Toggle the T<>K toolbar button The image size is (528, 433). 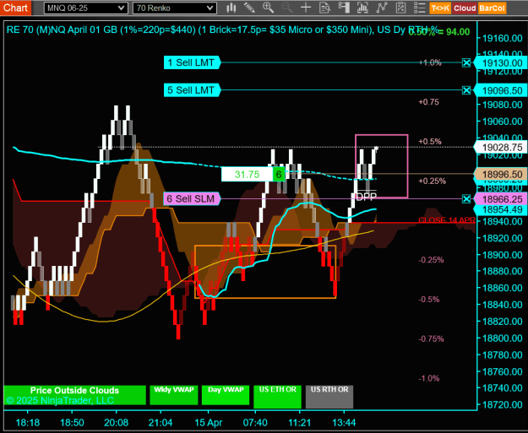click(x=440, y=8)
